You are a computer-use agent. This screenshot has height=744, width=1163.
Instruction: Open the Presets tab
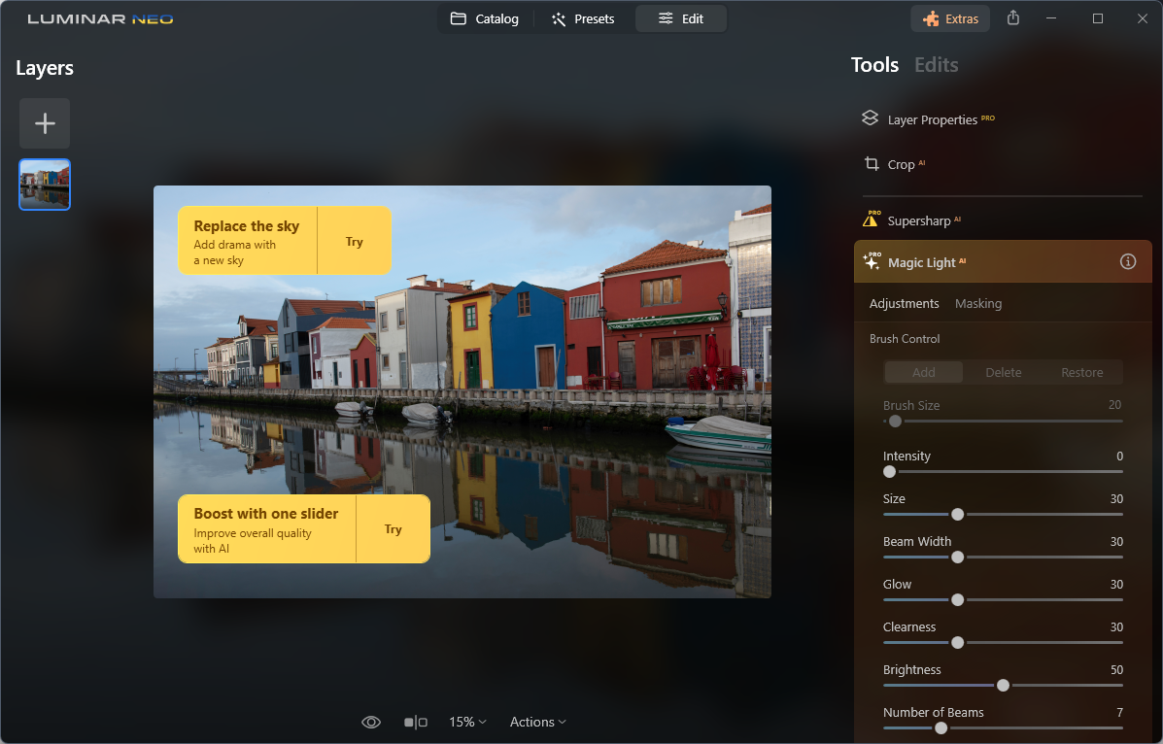[x=583, y=19]
